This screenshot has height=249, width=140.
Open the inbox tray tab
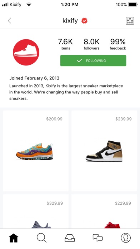pyautogui.click(x=70, y=238)
